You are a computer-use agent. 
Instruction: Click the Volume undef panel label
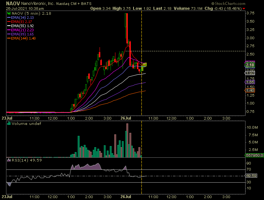pyautogui.click(x=26, y=124)
